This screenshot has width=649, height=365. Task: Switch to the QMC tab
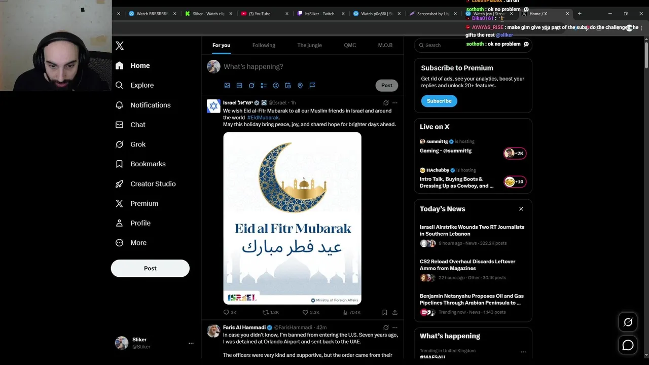point(350,45)
